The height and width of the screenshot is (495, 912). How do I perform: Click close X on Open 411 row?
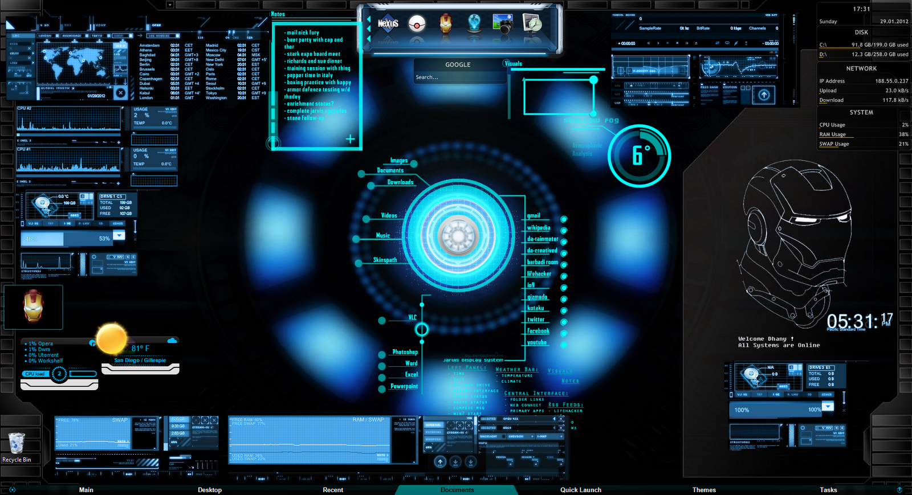click(x=561, y=419)
